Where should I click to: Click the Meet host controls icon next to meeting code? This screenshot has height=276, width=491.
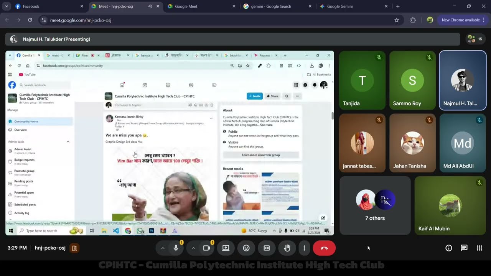coord(74,248)
